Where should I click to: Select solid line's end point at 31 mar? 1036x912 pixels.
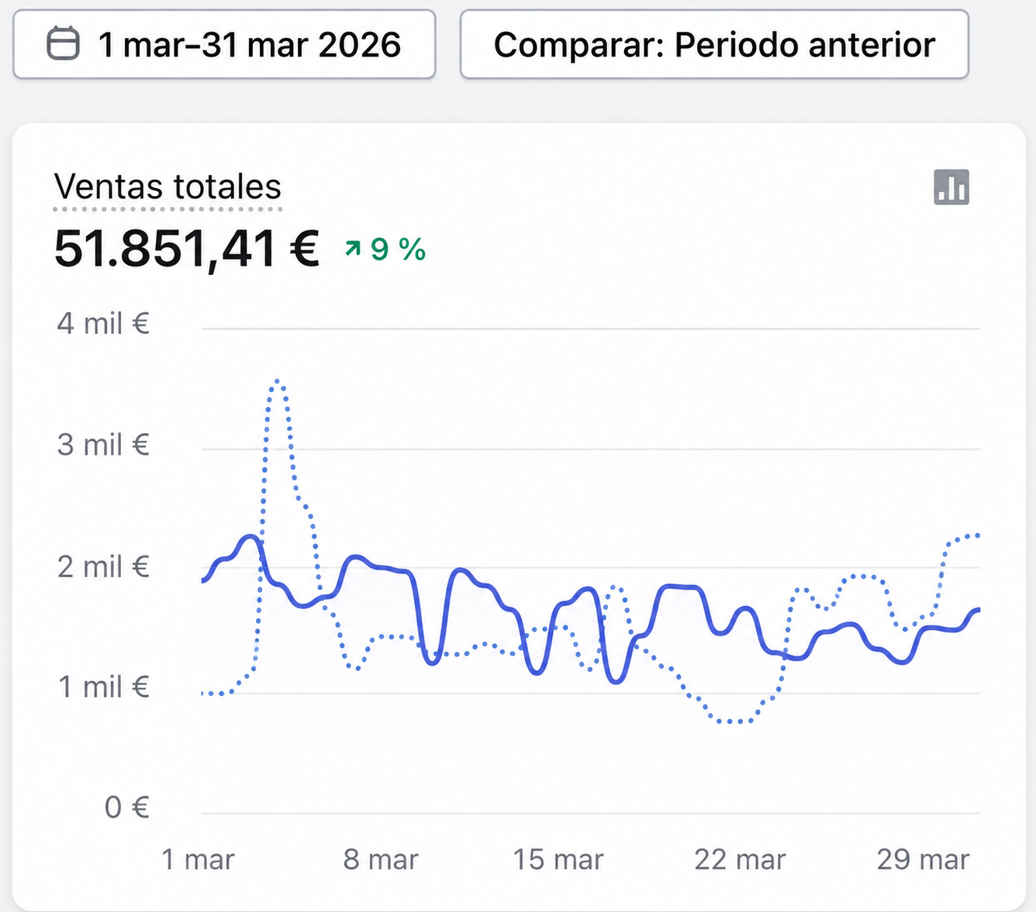[x=979, y=610]
